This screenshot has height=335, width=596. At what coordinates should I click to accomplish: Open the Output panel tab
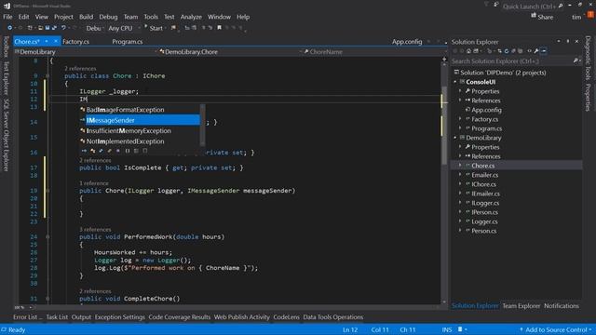click(x=81, y=316)
